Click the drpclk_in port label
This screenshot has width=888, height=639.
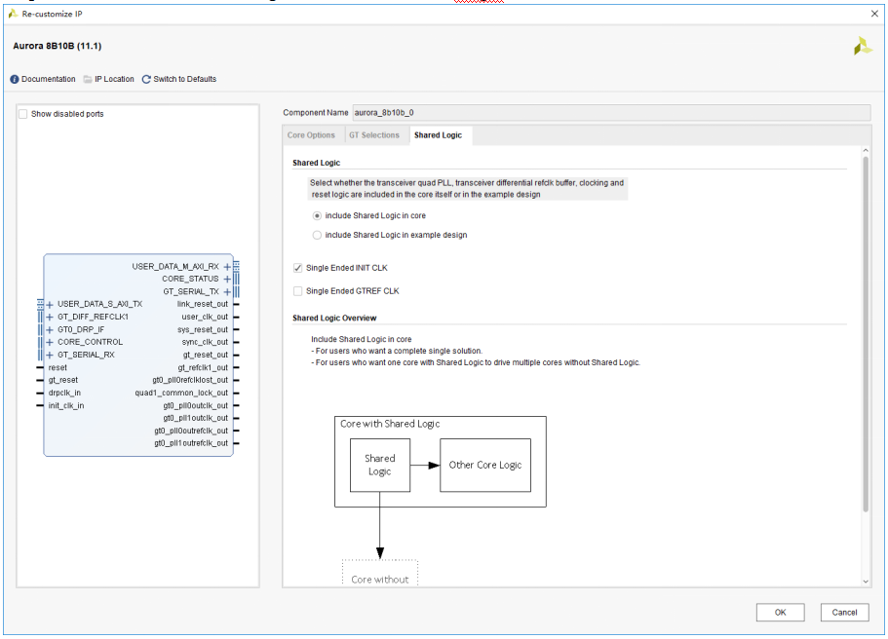click(64, 393)
